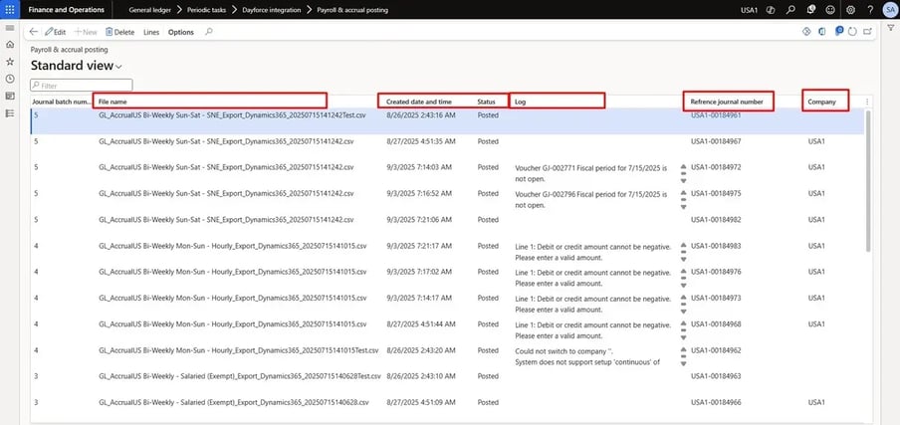900x425 pixels.
Task: Open the filter pane funnel icon
Action: (x=891, y=28)
